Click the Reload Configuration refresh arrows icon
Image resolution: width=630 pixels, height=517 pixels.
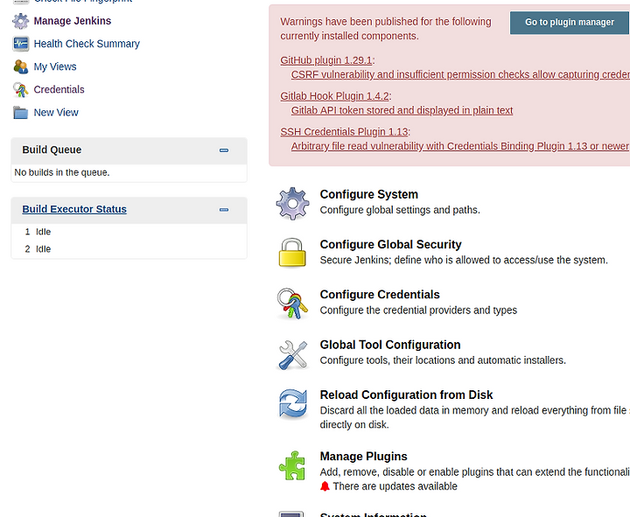[x=293, y=404]
